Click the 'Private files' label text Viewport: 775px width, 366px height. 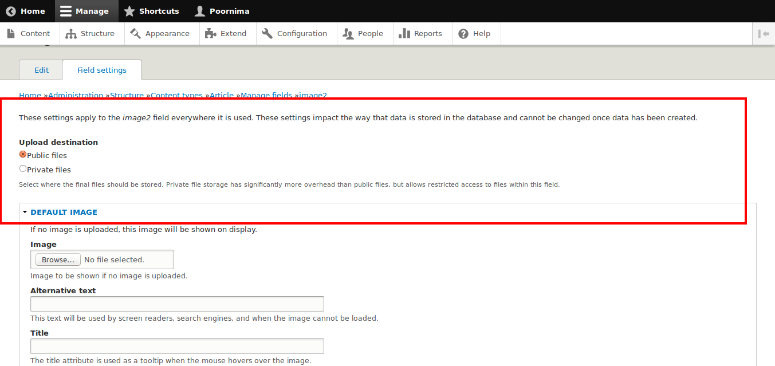(x=49, y=170)
